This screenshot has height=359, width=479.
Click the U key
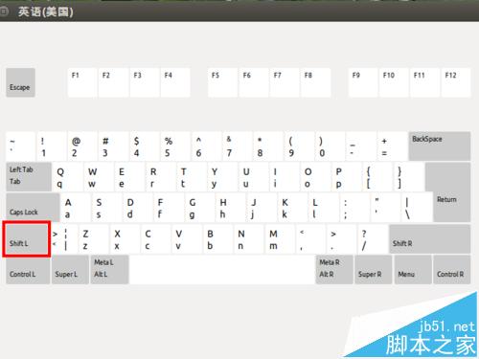[x=253, y=177]
